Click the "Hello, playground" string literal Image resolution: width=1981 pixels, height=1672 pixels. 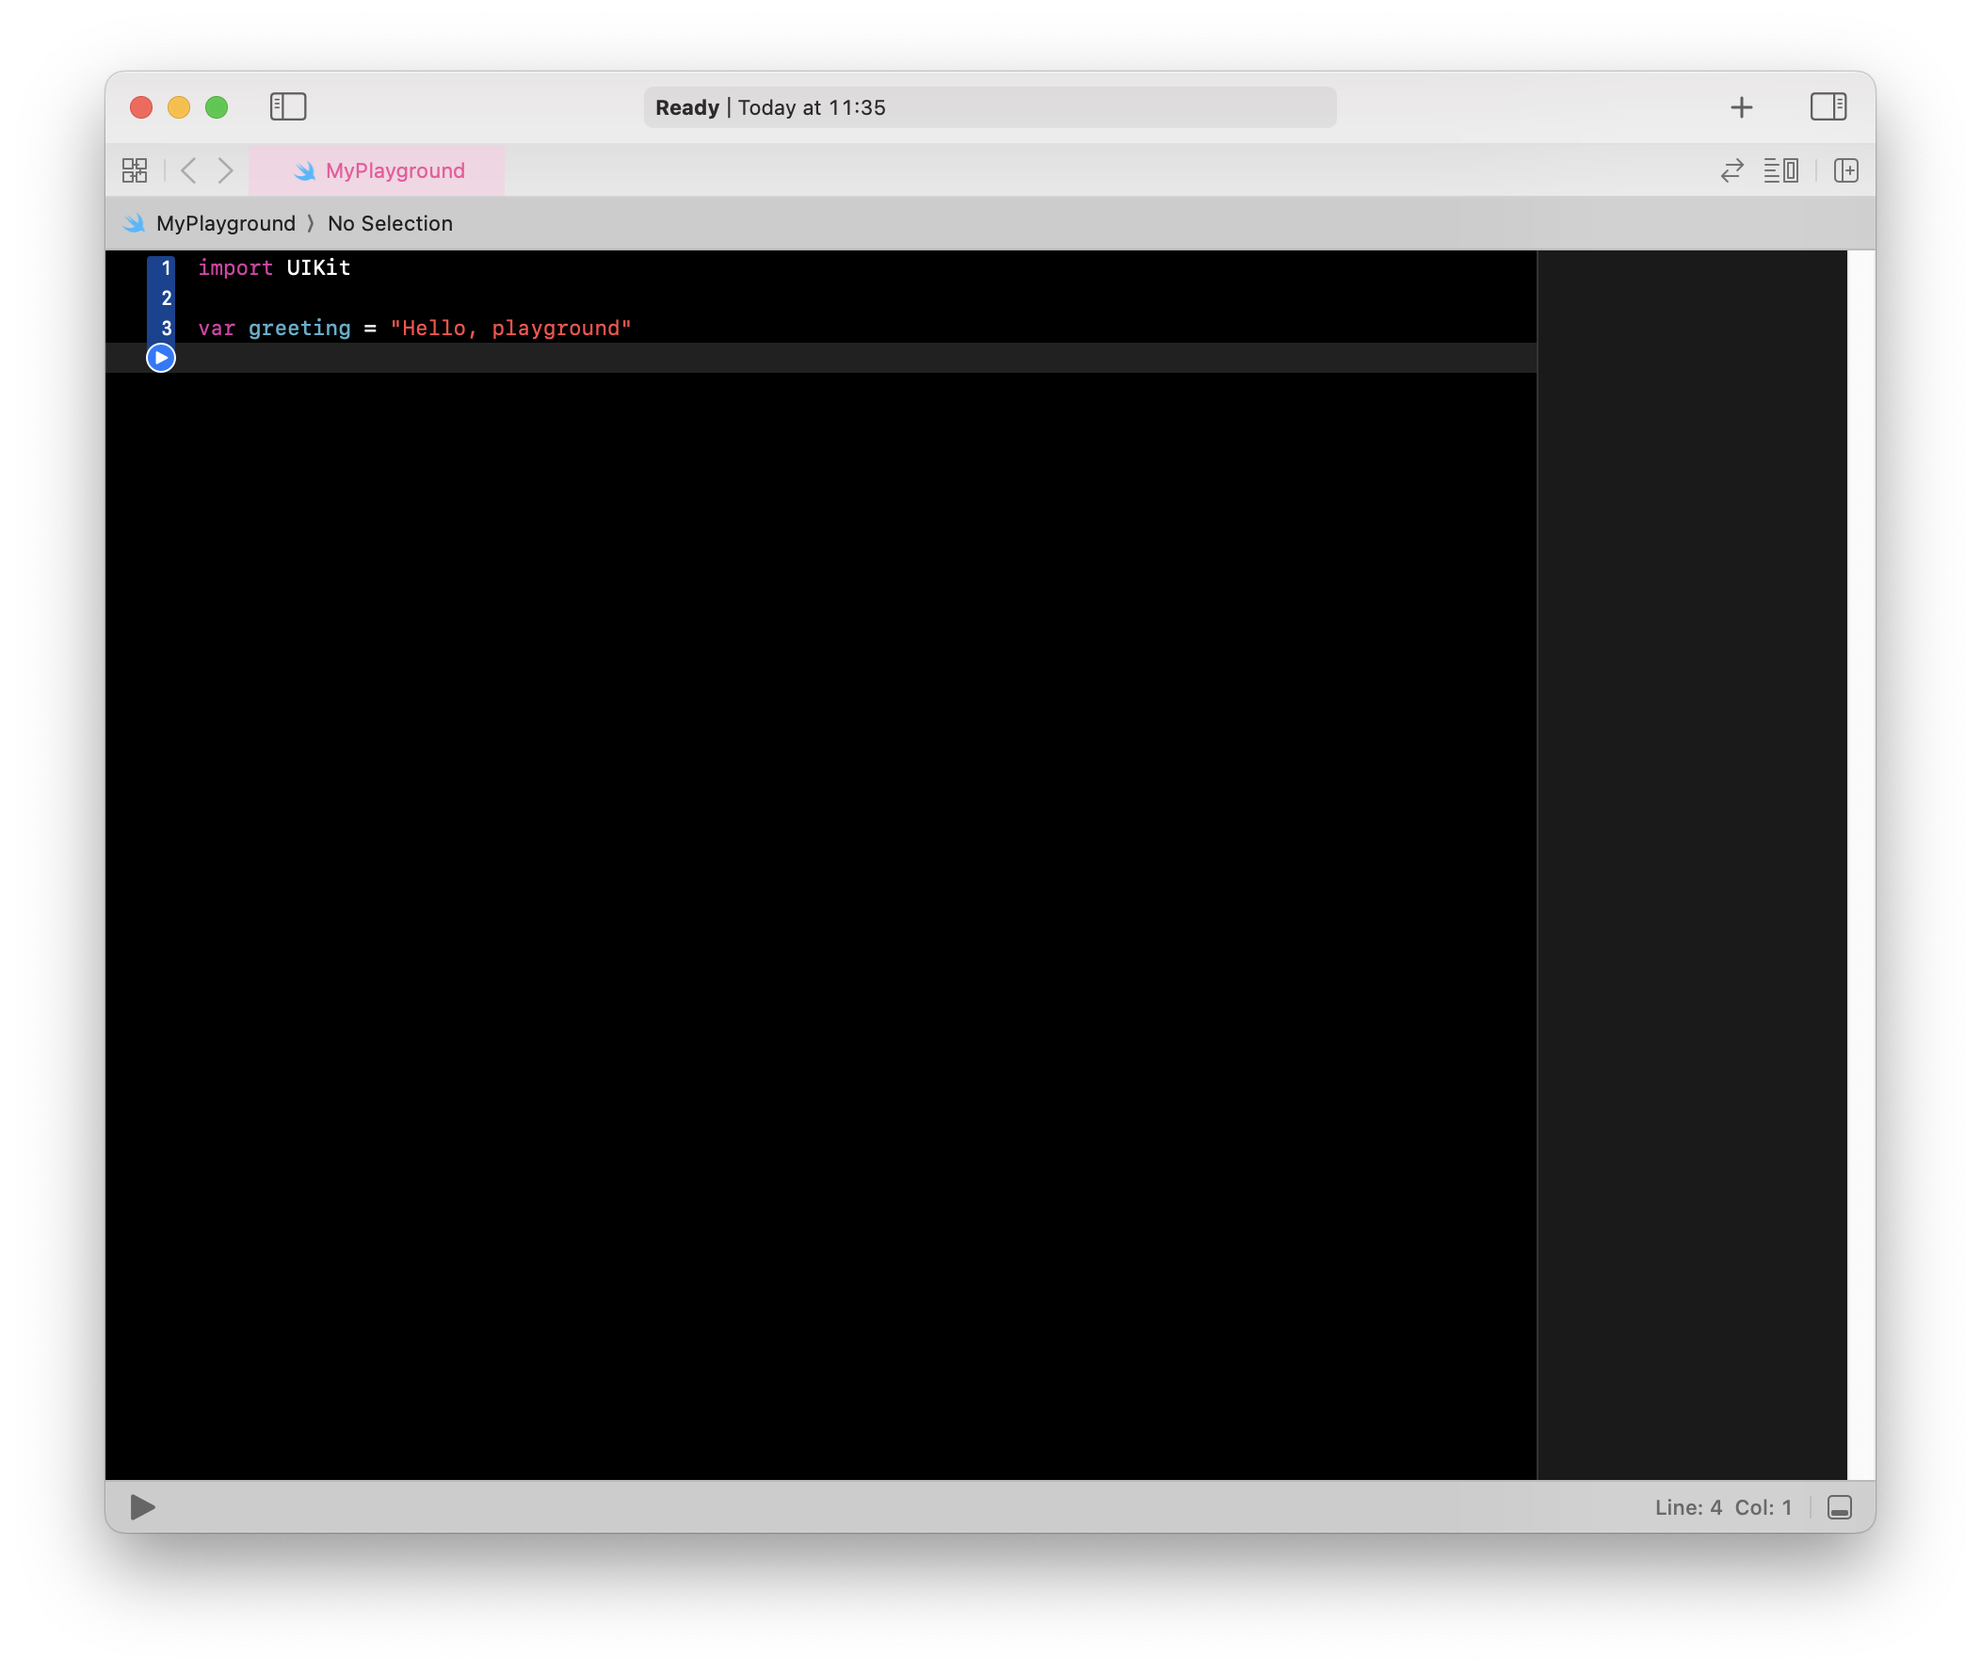(x=510, y=328)
